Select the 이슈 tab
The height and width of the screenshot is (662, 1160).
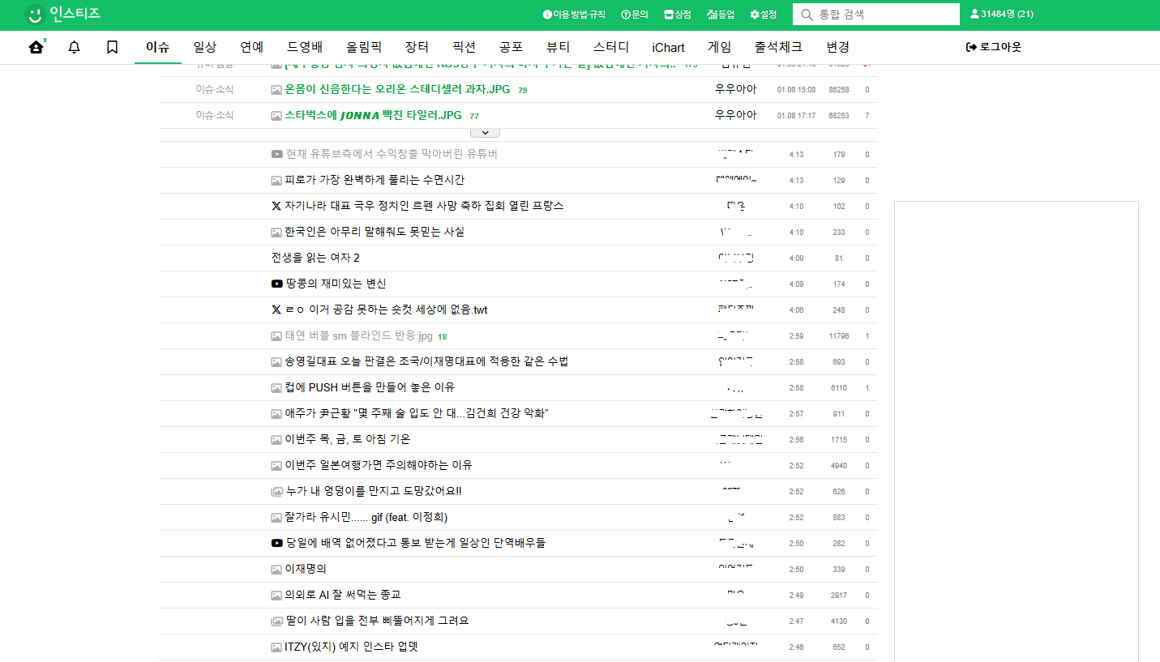[x=157, y=47]
